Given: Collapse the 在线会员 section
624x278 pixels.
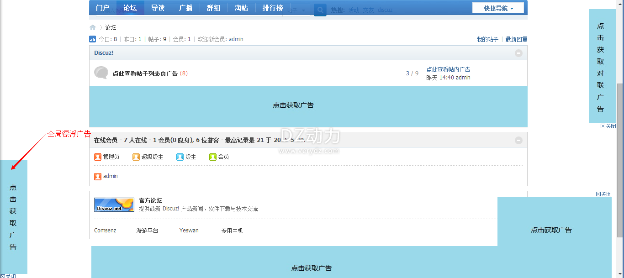Looking at the screenshot, I should click(x=518, y=140).
